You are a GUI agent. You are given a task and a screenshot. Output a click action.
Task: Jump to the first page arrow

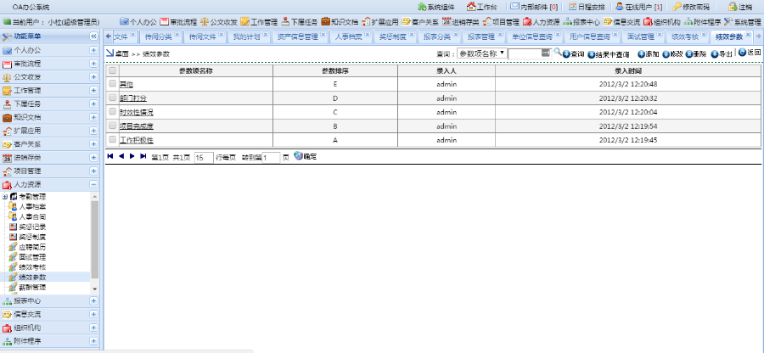110,156
